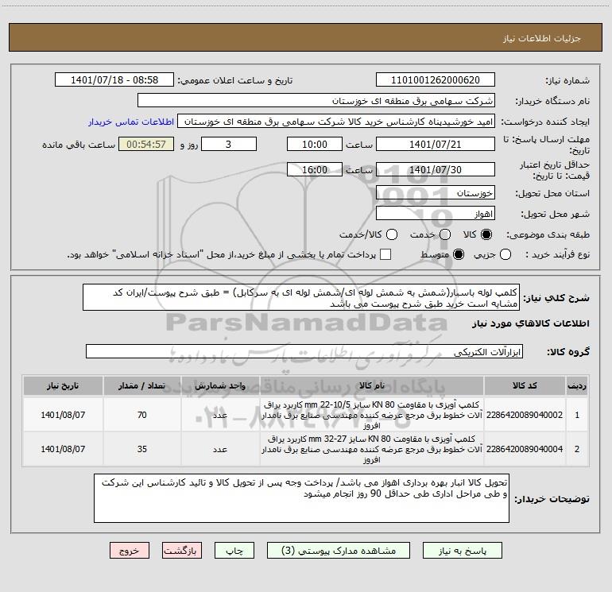612x592 pixels.
Task: Click the پاسخ به نیاز button
Action: pos(463,550)
